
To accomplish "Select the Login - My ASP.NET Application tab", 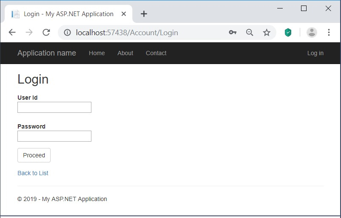I will (x=68, y=14).
